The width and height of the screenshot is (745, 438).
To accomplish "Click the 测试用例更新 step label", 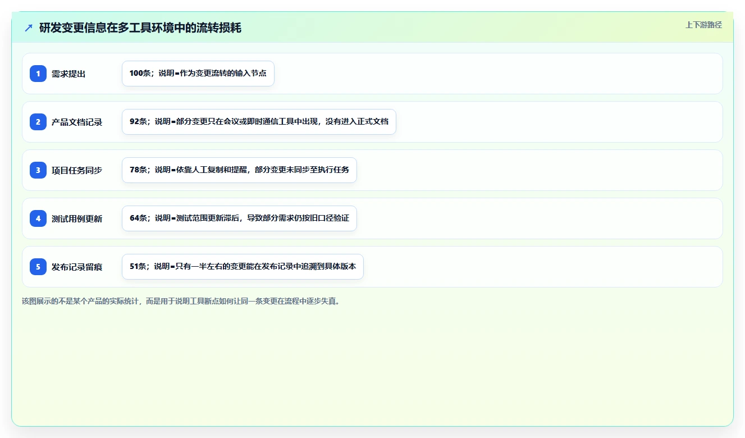I will point(77,218).
